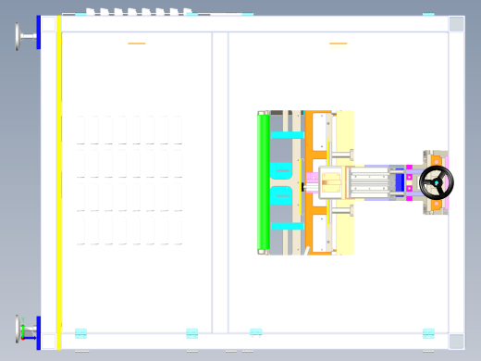
Task: Pick the bottom-left cyan hinge block
Action: click(x=80, y=333)
